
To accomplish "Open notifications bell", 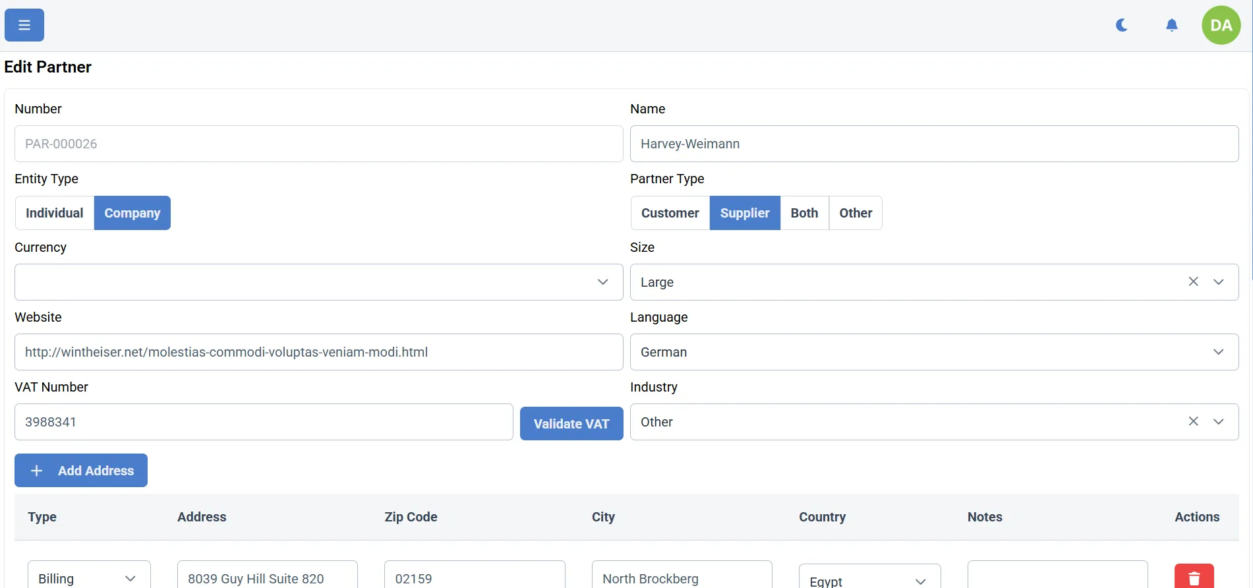I will (x=1171, y=25).
